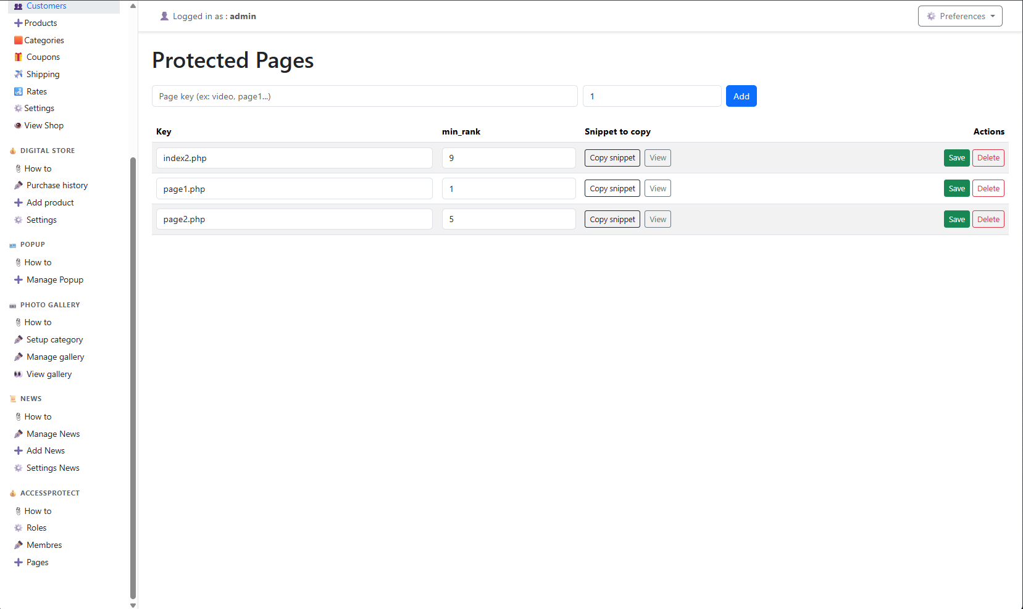Click the Digital Store How to icon
1023x609 pixels.
(19, 168)
